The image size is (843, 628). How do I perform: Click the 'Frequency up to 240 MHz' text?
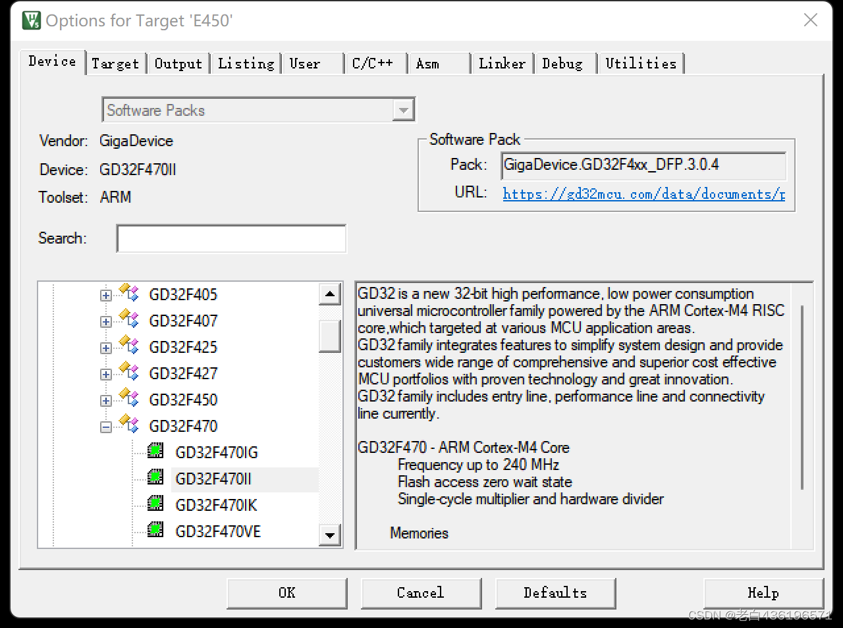pos(478,465)
